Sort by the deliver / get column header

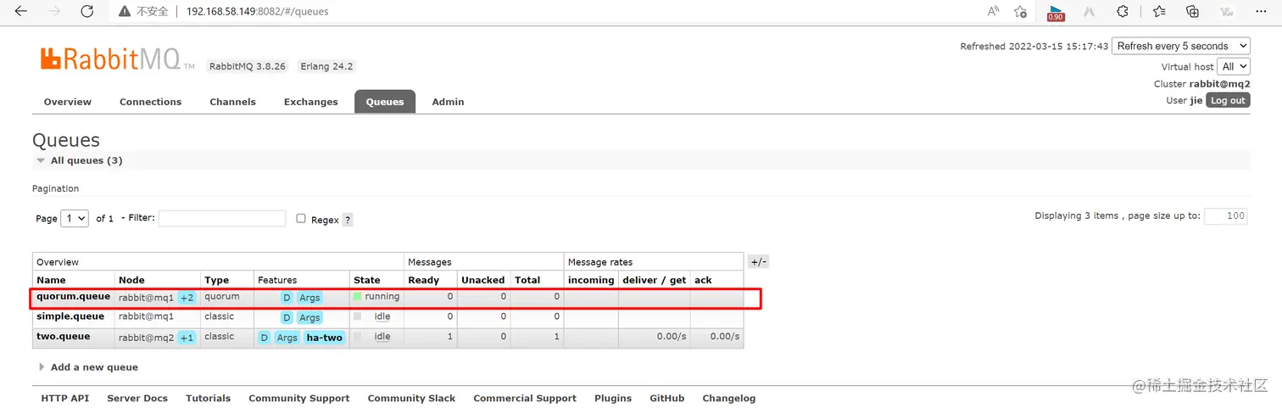pyautogui.click(x=655, y=280)
